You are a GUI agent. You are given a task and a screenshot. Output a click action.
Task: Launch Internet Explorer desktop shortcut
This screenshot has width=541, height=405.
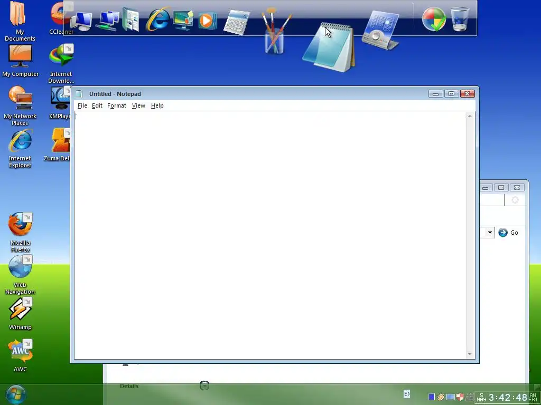(20, 149)
